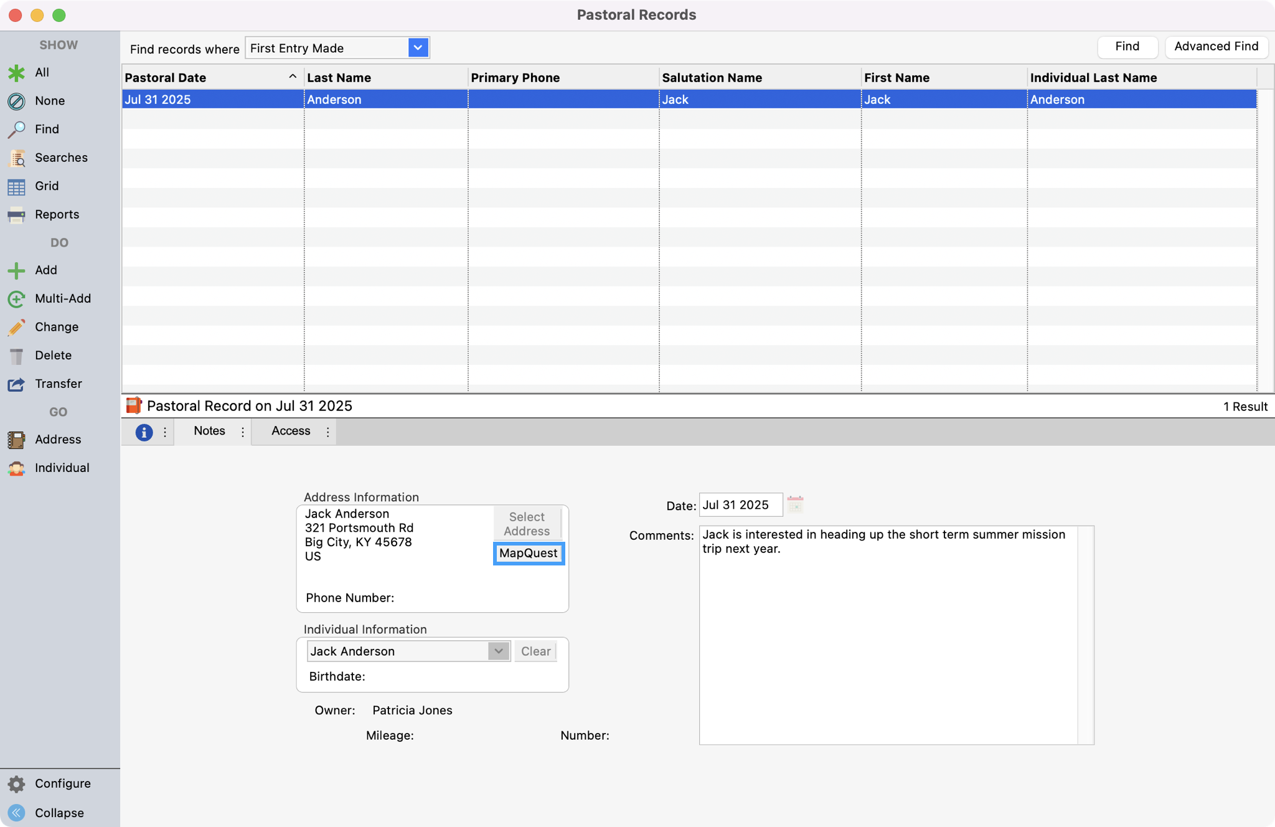Click the Change pencil icon
Viewport: 1275px width, 827px height.
[x=17, y=326]
